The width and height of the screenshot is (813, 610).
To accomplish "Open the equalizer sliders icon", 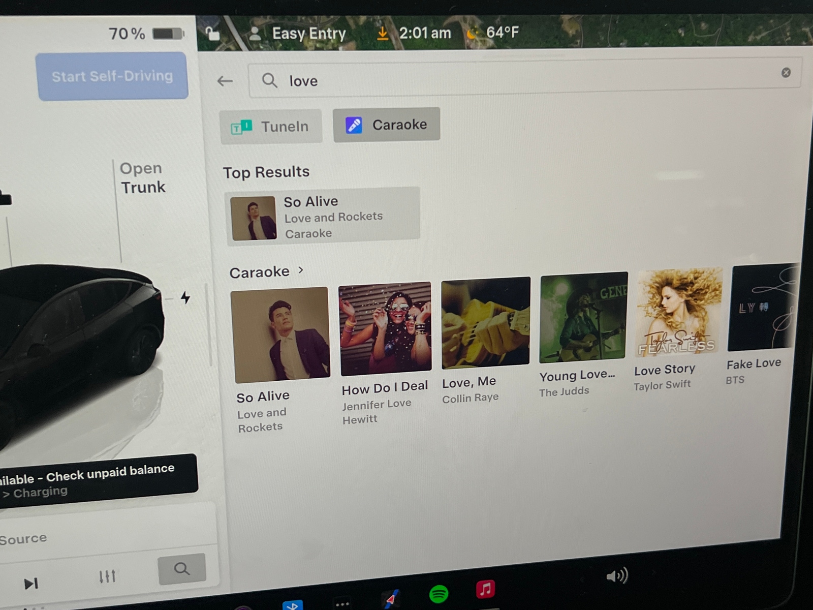I will 107,576.
